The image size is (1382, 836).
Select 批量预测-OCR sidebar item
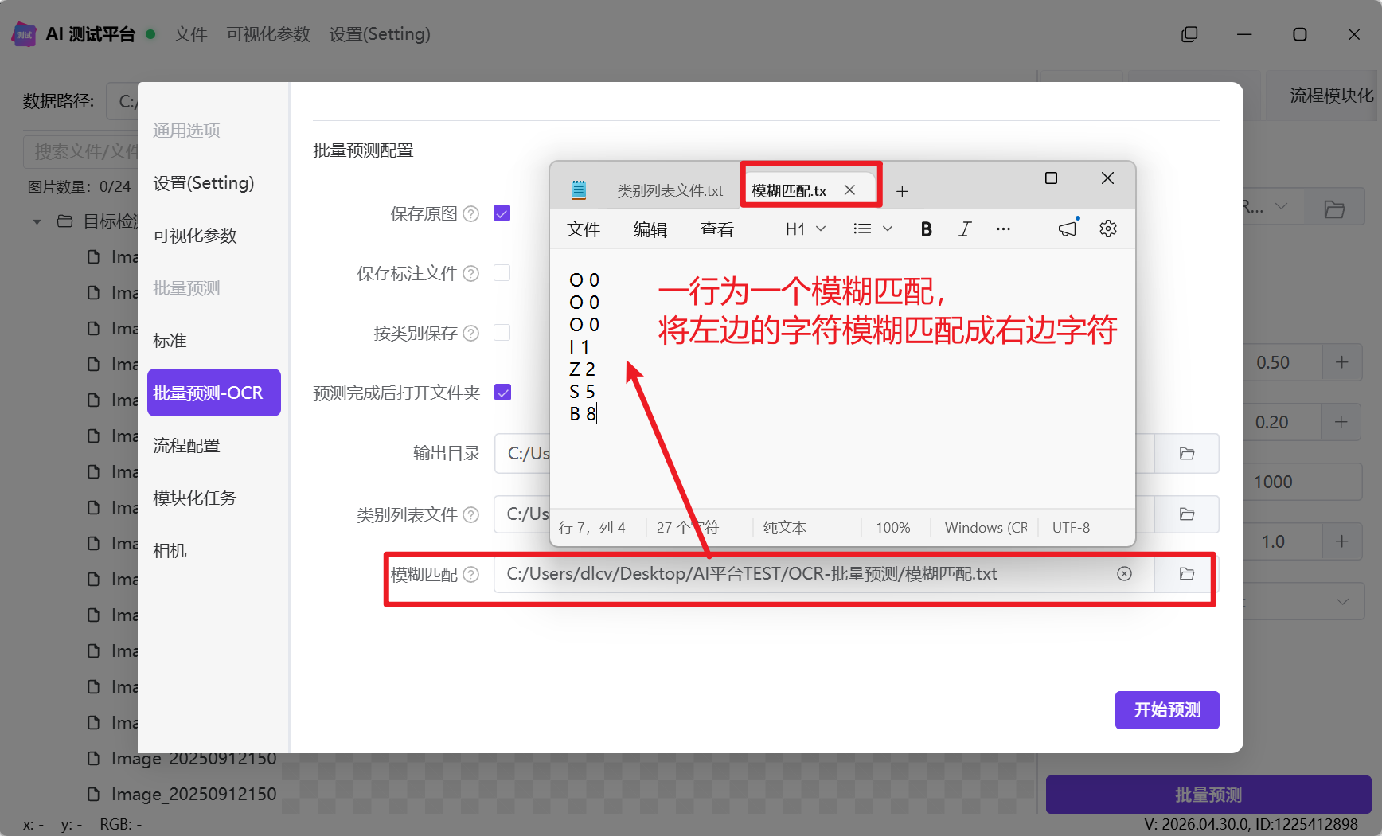pos(213,393)
